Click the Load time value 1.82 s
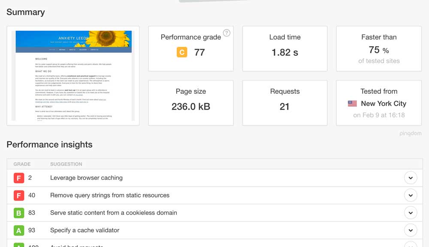Screen dimensions: 429x247 pyautogui.click(x=284, y=53)
